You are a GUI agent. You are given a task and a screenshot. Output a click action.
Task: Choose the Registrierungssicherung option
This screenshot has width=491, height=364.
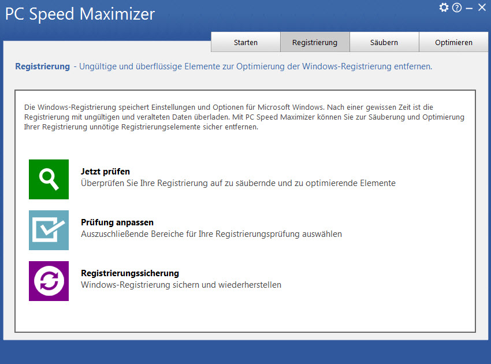tap(130, 273)
